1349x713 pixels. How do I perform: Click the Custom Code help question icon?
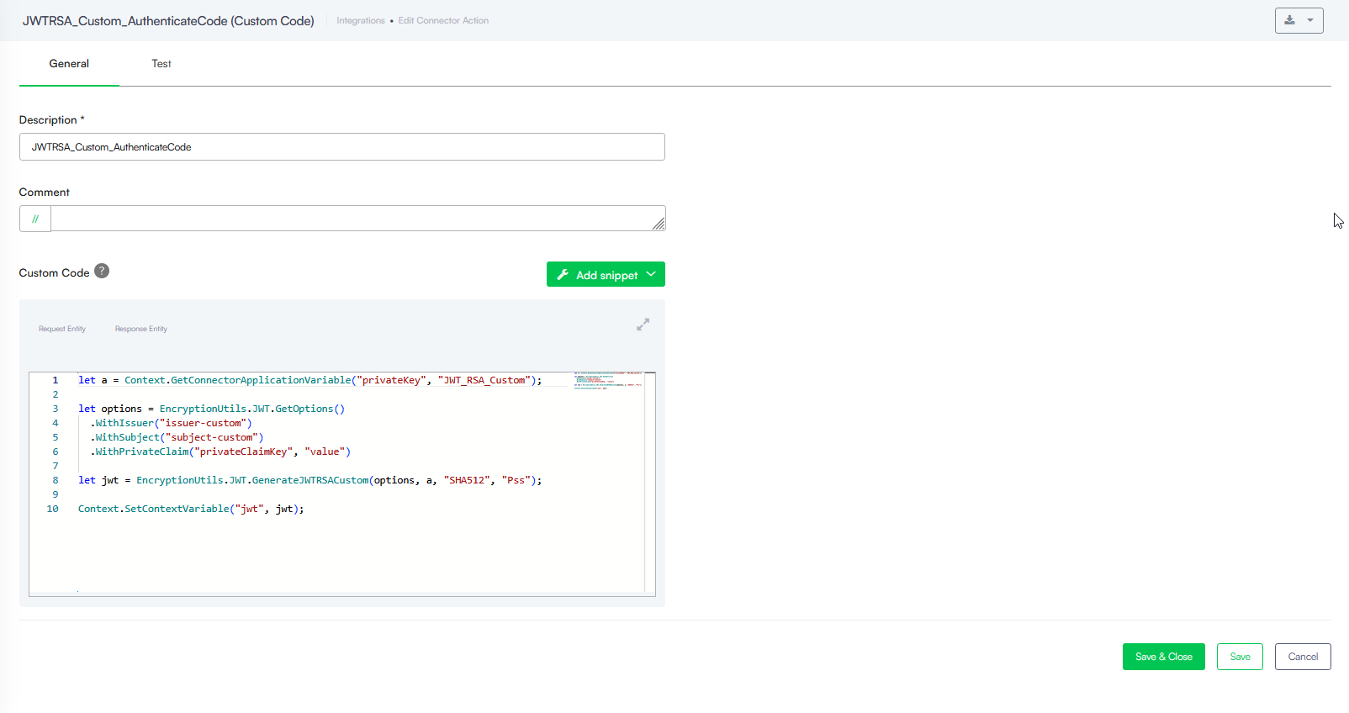tap(102, 271)
